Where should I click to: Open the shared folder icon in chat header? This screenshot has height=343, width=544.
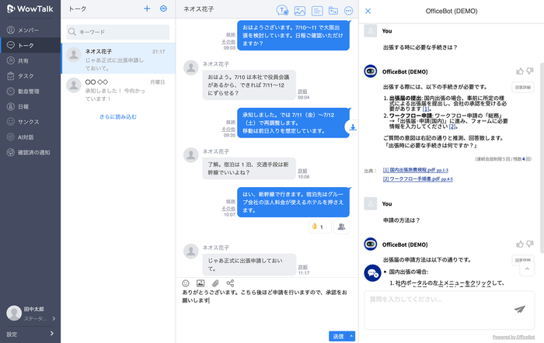(x=333, y=11)
